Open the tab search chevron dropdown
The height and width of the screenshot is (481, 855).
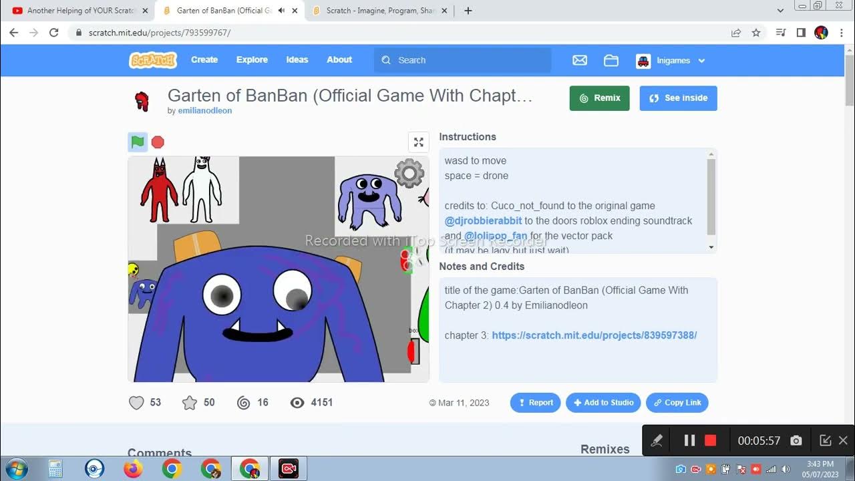coord(781,11)
